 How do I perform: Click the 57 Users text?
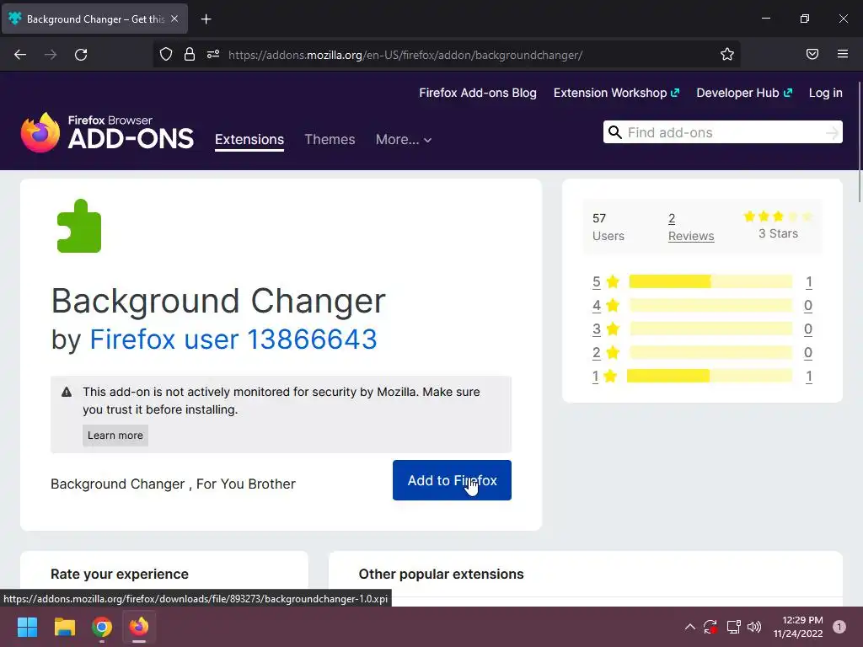(x=608, y=227)
